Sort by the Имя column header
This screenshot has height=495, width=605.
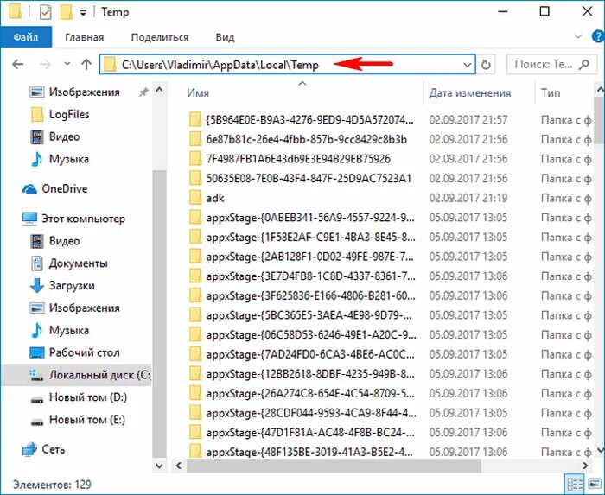pos(198,93)
